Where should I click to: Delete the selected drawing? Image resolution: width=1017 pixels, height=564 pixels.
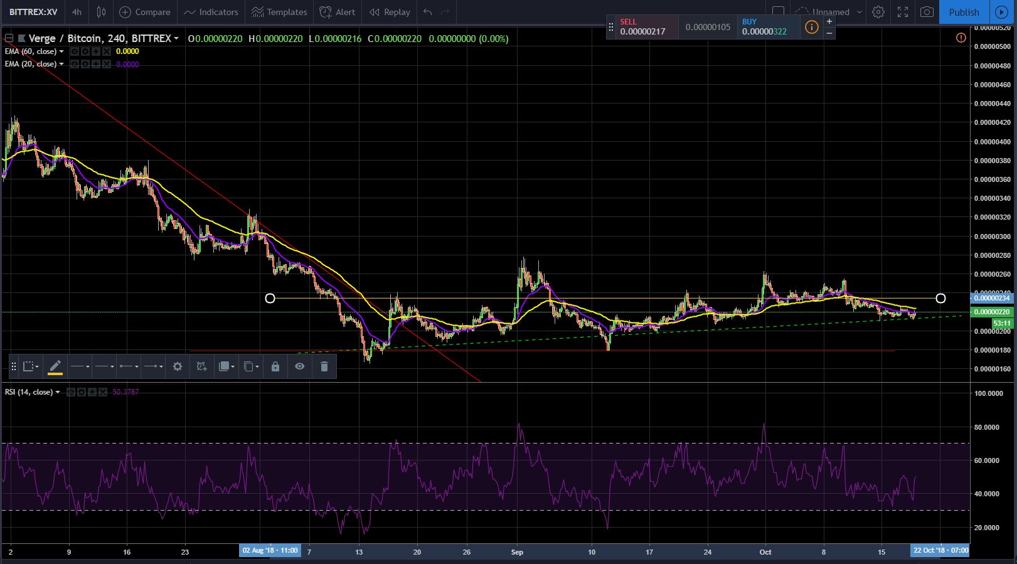[x=324, y=366]
